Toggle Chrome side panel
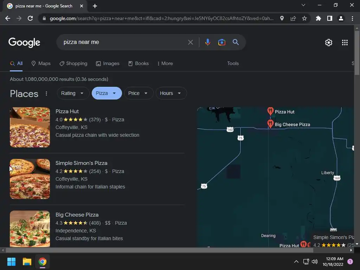The height and width of the screenshot is (270, 360). click(330, 18)
